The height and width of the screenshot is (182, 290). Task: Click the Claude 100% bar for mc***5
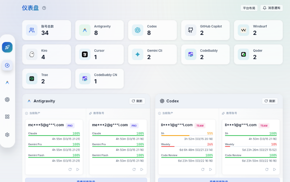54,135
